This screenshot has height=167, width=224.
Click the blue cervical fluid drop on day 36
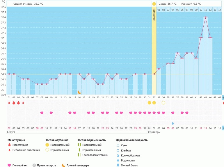(173, 123)
